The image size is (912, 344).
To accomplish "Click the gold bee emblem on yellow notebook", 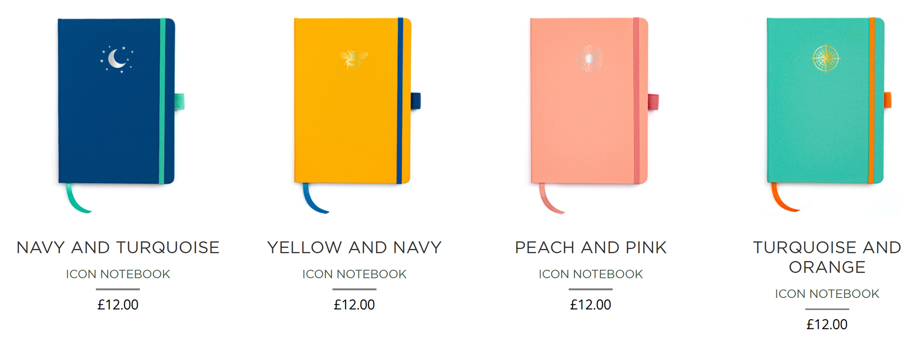I will (353, 58).
